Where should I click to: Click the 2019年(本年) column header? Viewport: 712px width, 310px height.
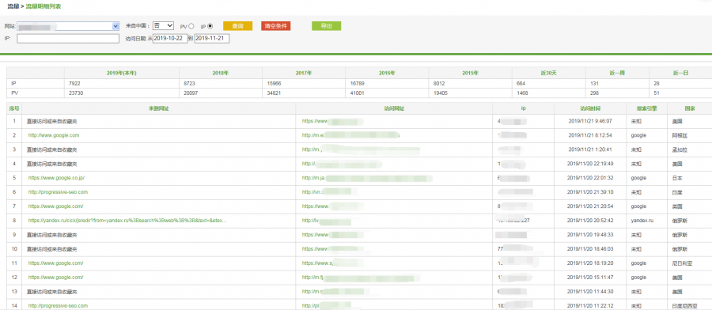(122, 73)
